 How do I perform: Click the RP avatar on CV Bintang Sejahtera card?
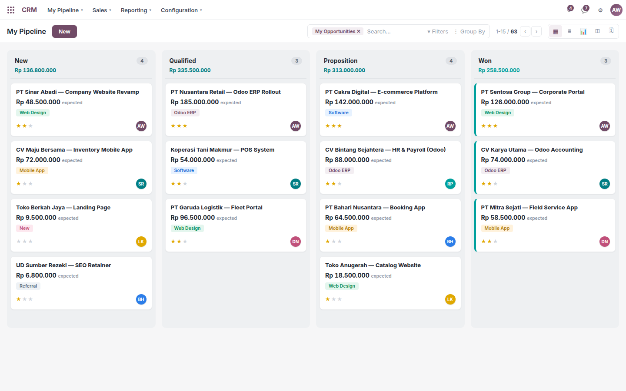tap(450, 184)
